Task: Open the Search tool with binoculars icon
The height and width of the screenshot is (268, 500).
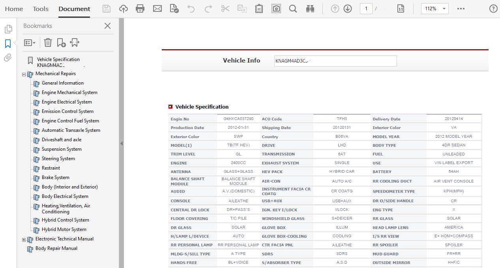Action: coord(310,8)
